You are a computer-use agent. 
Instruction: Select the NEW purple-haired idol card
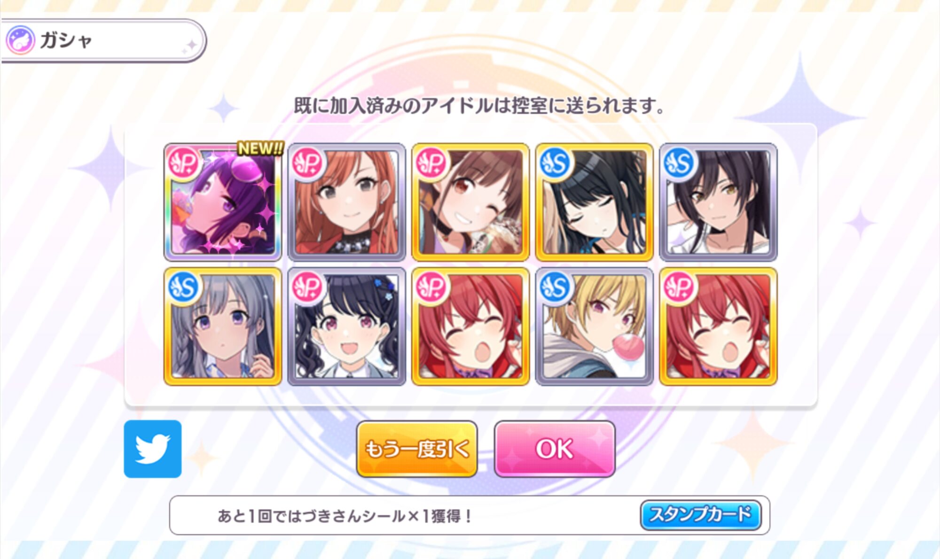click(223, 202)
